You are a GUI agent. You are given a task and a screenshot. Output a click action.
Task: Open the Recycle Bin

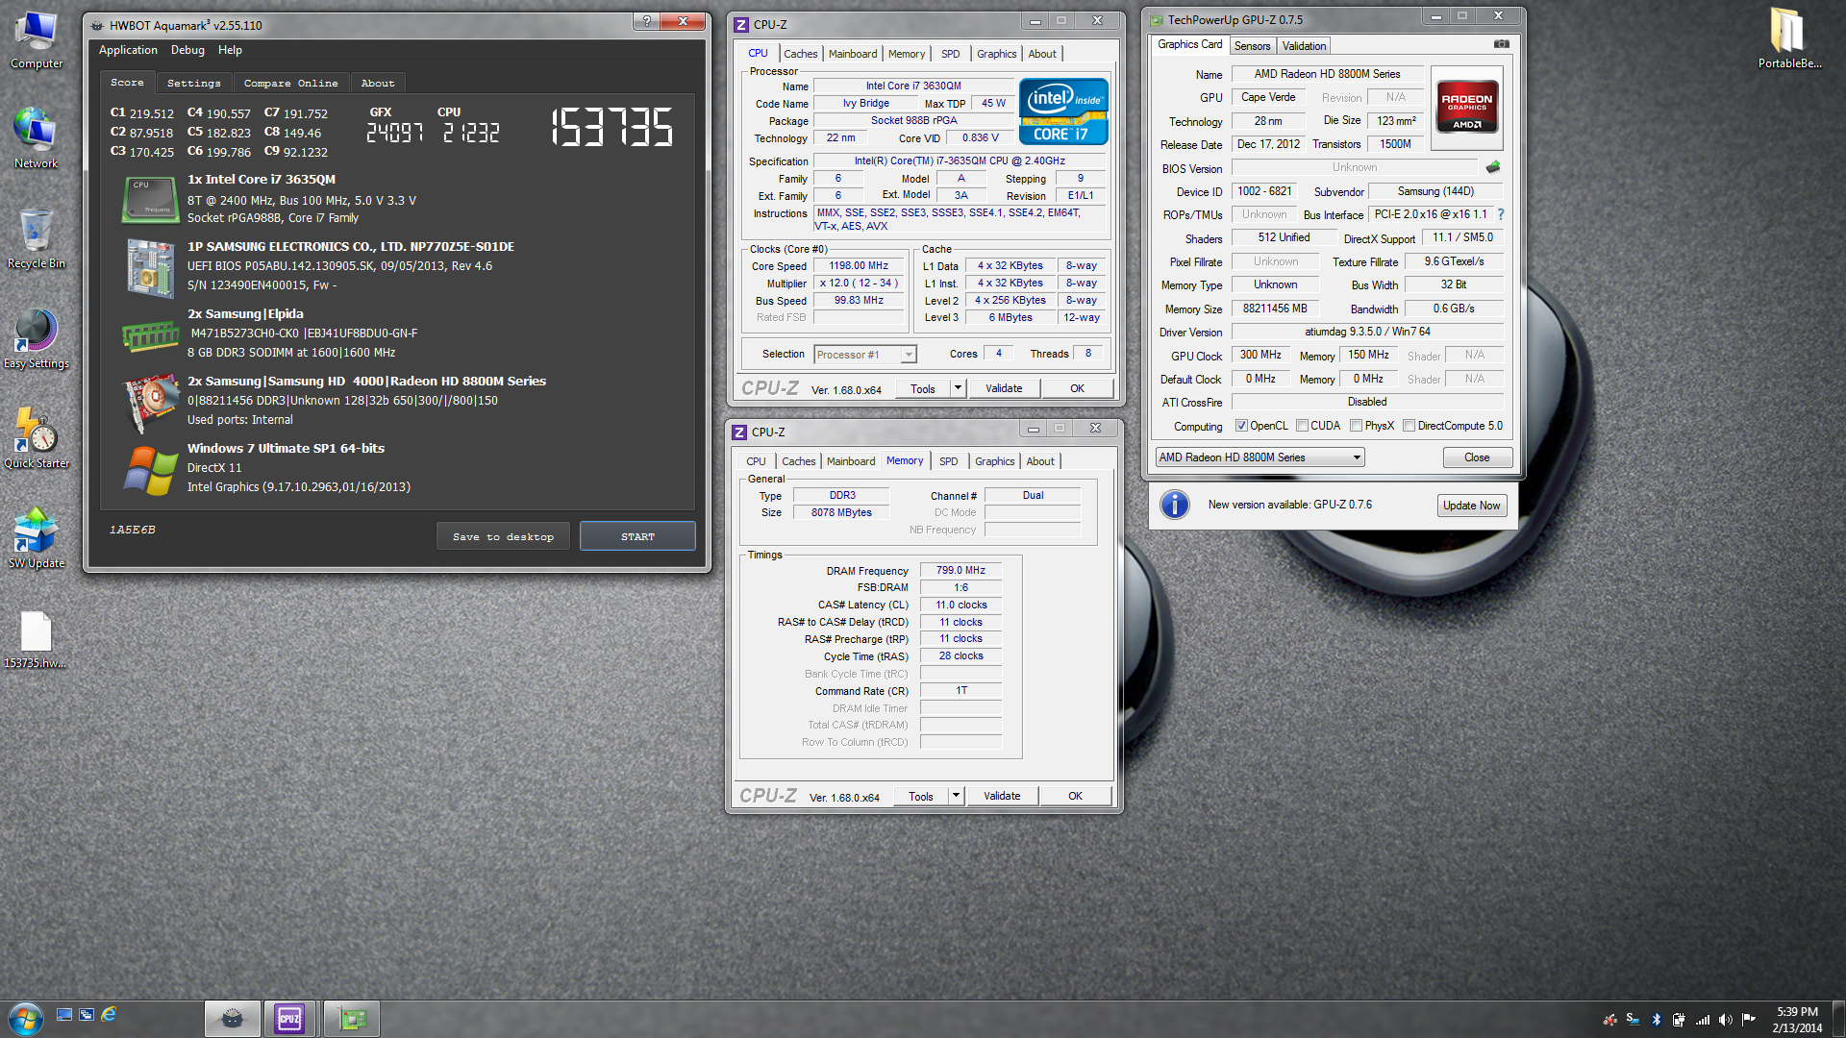click(x=37, y=238)
